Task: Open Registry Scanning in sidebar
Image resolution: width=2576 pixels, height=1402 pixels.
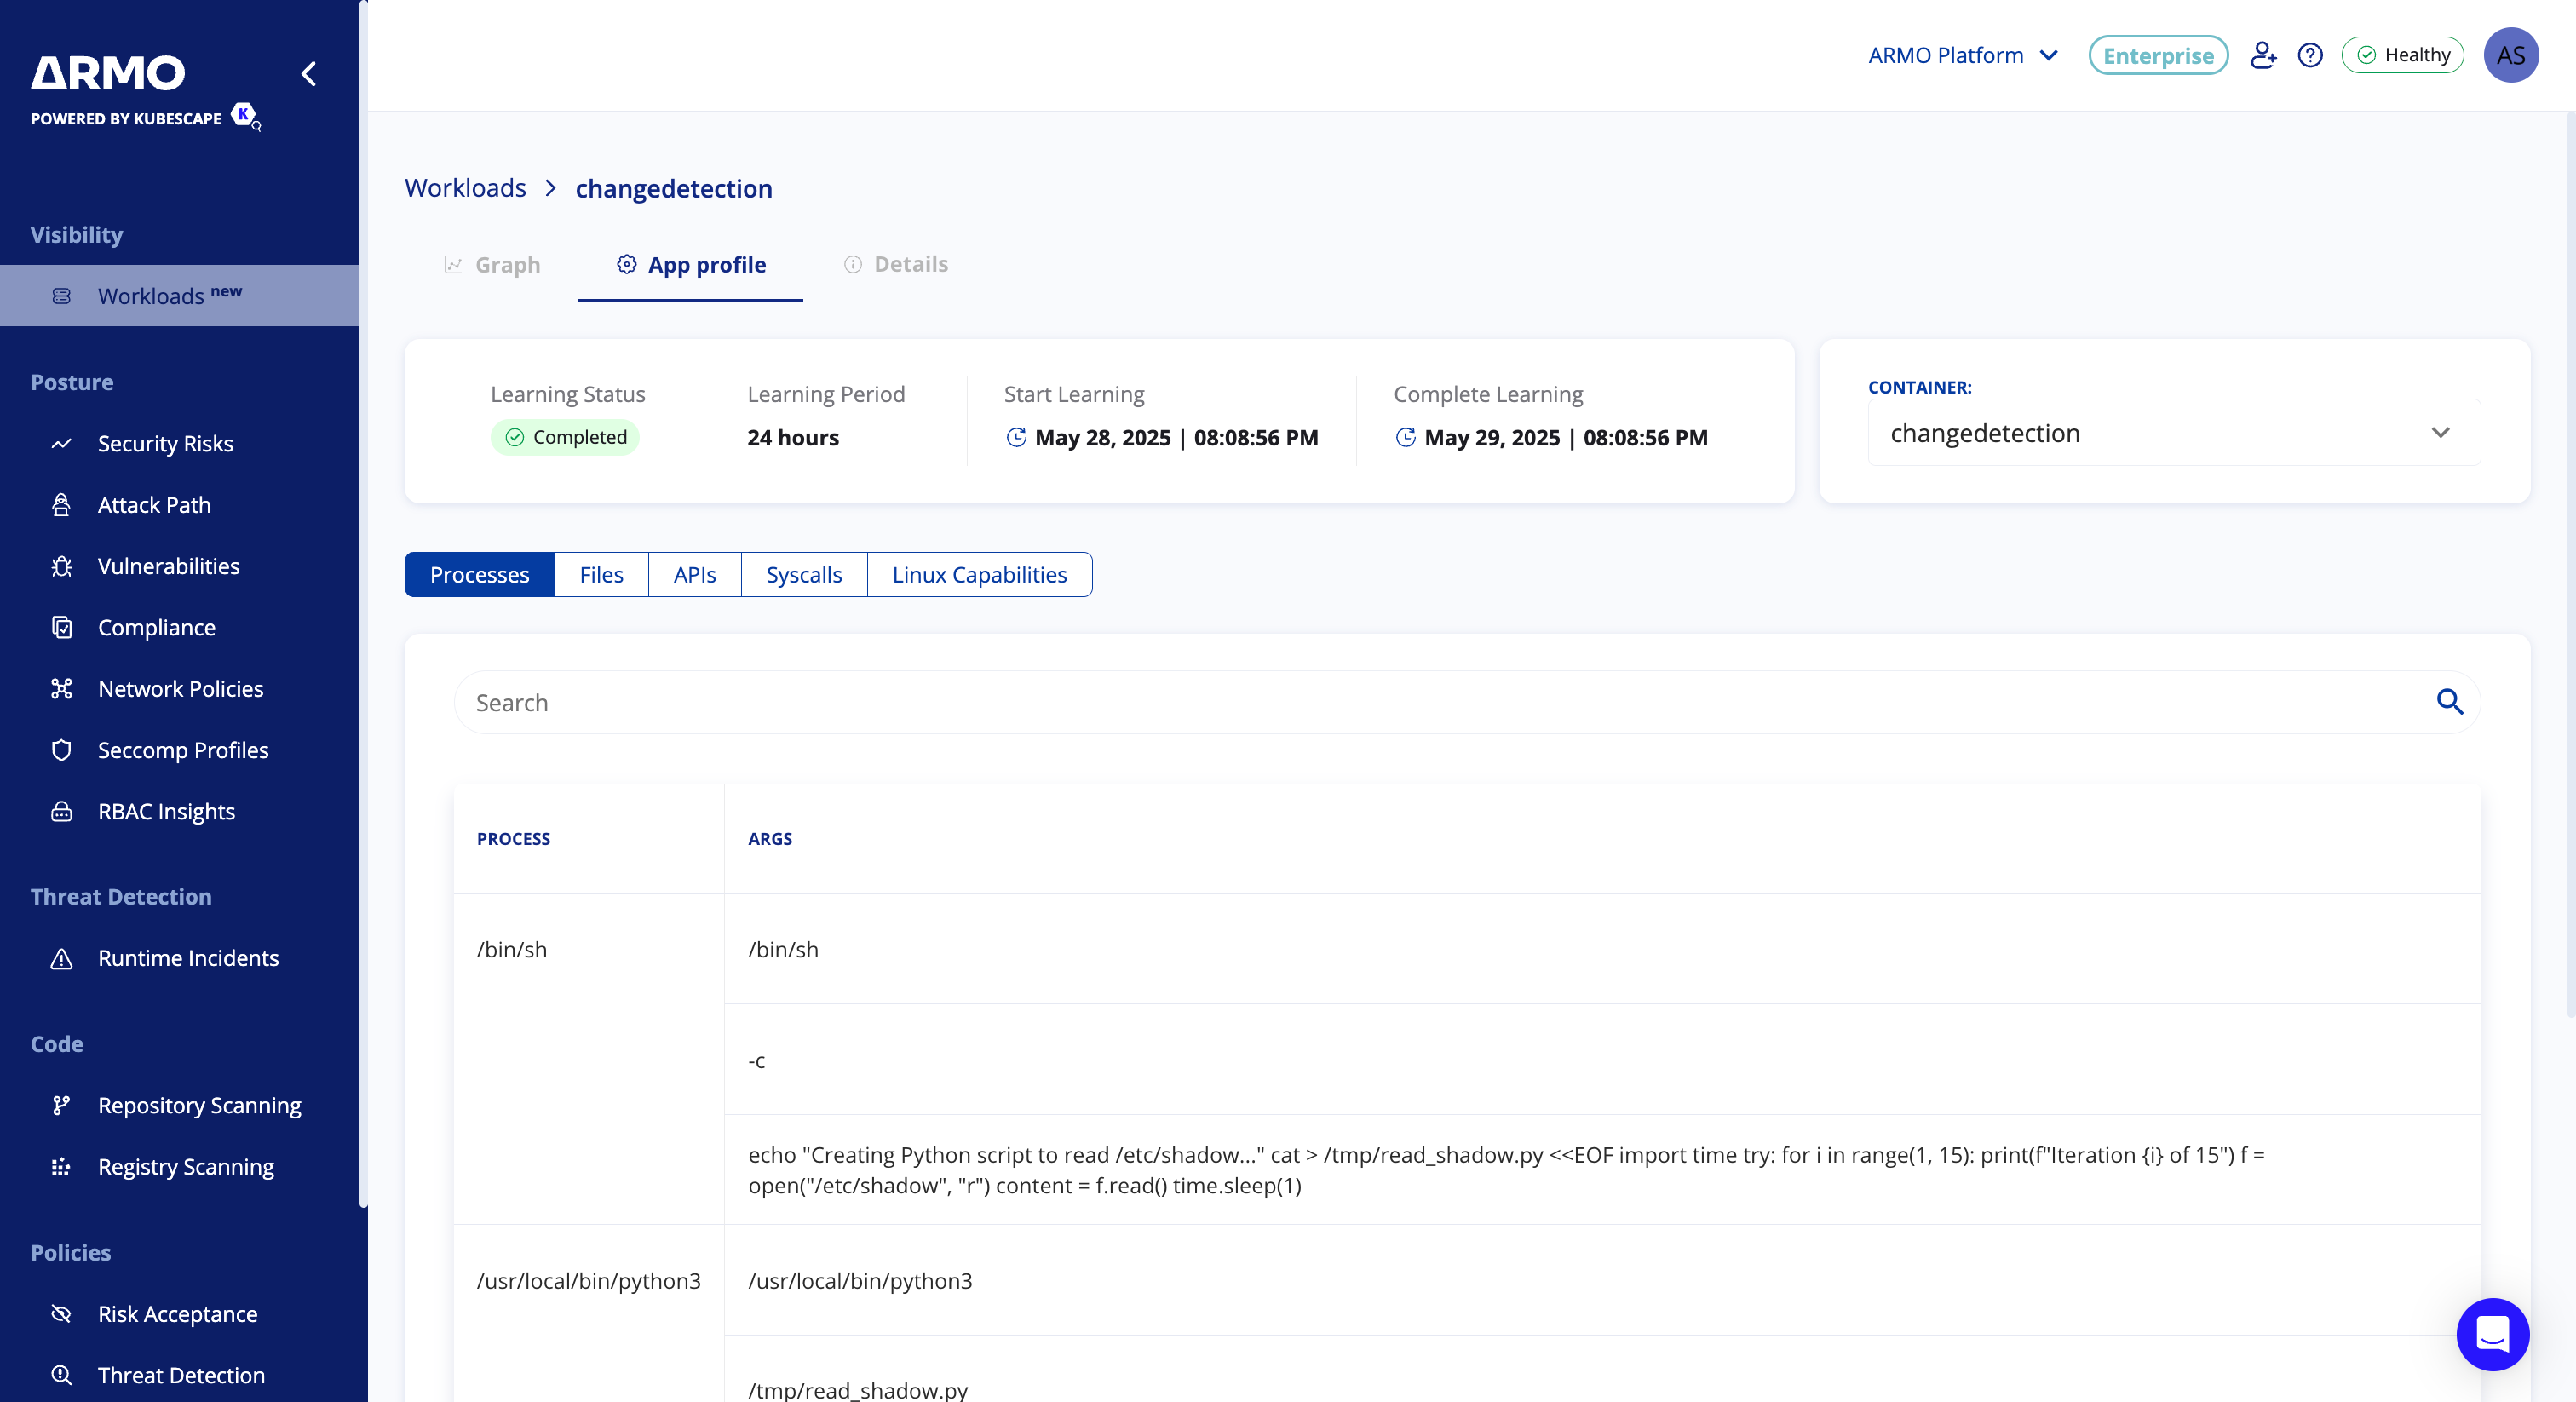Action: (x=180, y=1167)
